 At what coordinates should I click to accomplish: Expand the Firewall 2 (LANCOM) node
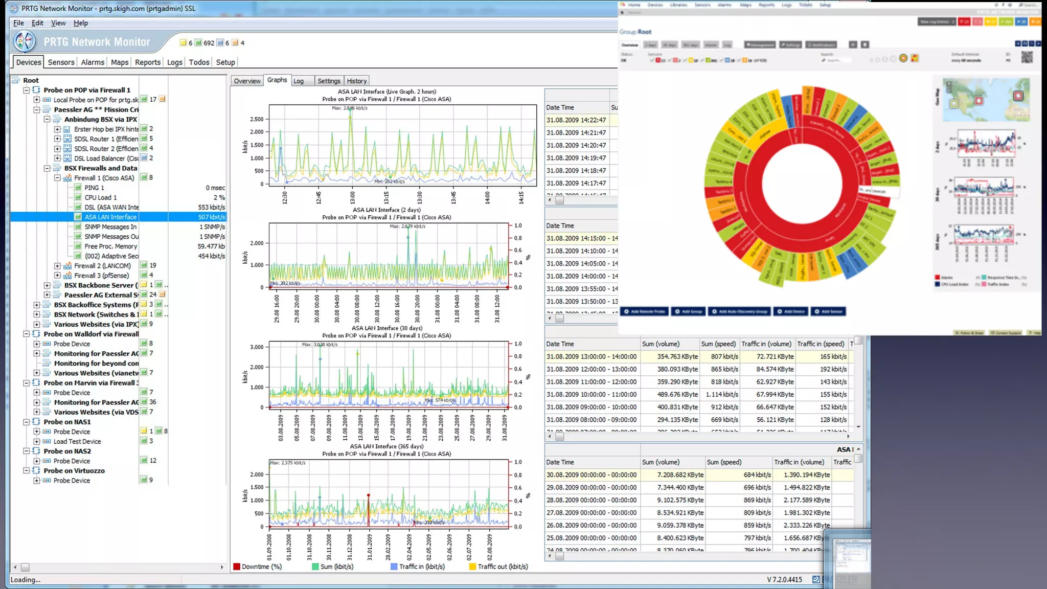(57, 266)
